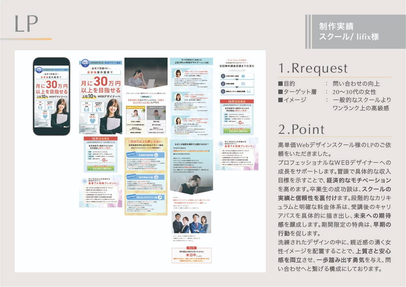Click the envelope icon on learning1 banner
This screenshot has height=287, width=406.
coord(156,155)
